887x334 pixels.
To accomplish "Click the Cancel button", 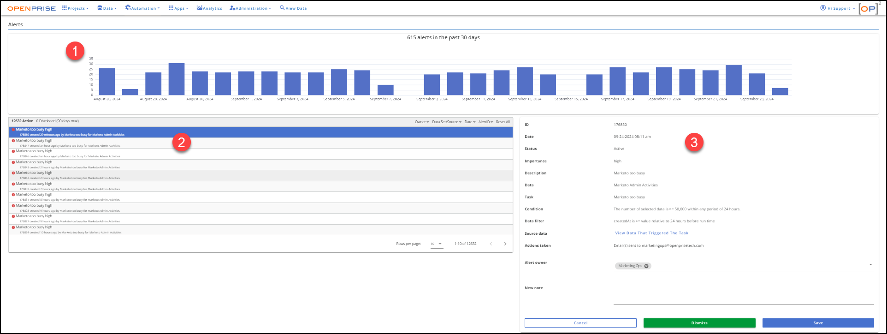I will tap(580, 323).
